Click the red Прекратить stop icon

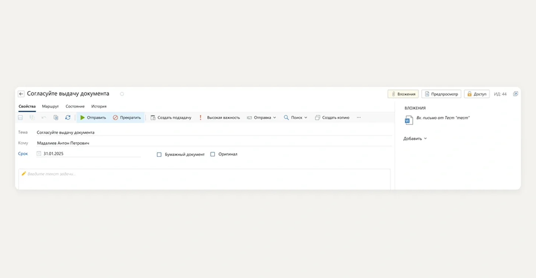115,117
